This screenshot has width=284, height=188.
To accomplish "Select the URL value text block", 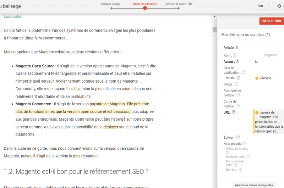I will [269, 122].
